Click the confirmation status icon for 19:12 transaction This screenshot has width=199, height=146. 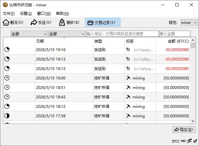tap(7, 68)
